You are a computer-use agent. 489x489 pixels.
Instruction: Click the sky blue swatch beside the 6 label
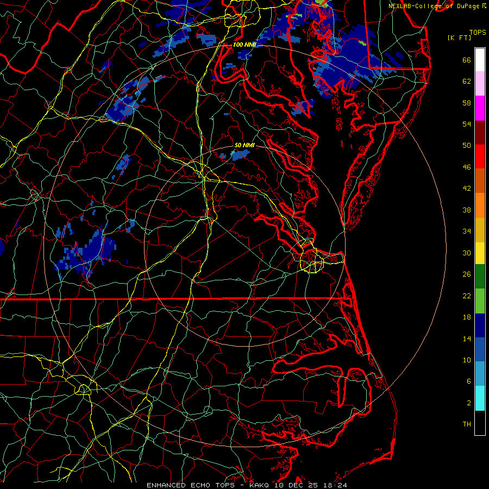(x=480, y=374)
